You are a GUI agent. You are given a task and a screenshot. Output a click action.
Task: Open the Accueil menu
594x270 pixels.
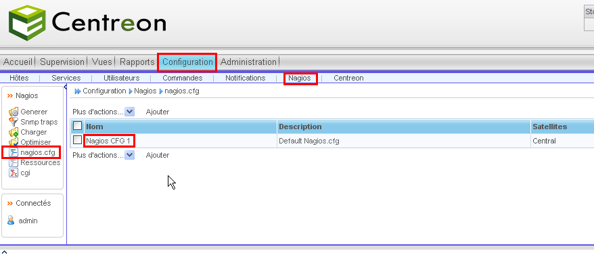point(18,62)
